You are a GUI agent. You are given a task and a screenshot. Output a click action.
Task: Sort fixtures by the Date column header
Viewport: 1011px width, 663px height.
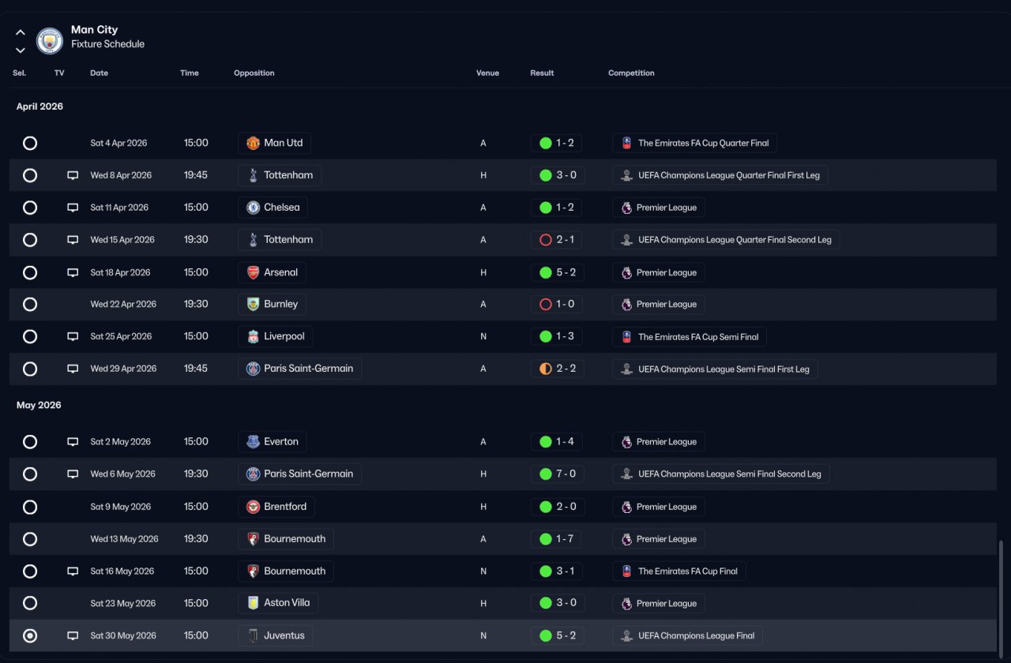pyautogui.click(x=100, y=73)
